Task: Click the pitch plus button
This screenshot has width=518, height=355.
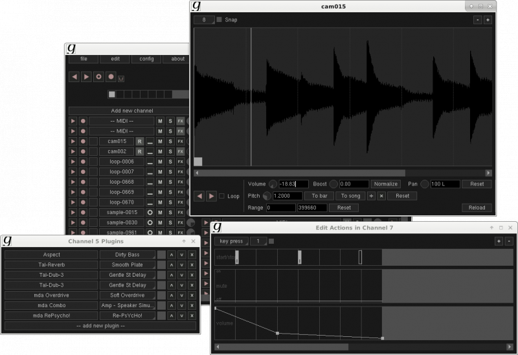Action: click(371, 196)
